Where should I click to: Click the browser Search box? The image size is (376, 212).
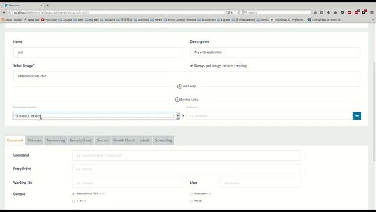277,12
